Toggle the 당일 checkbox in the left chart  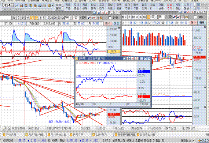110,18
